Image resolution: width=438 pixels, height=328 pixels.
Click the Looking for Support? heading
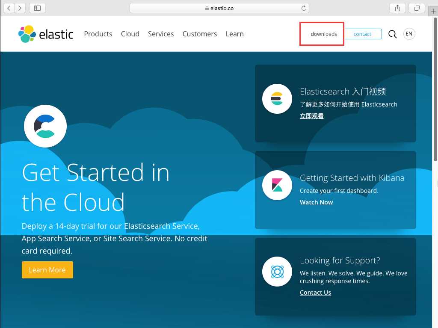[340, 260]
